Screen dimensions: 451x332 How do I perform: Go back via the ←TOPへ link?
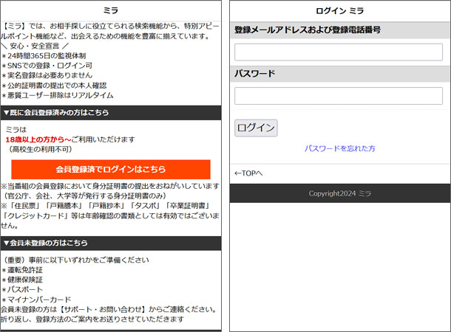click(248, 173)
